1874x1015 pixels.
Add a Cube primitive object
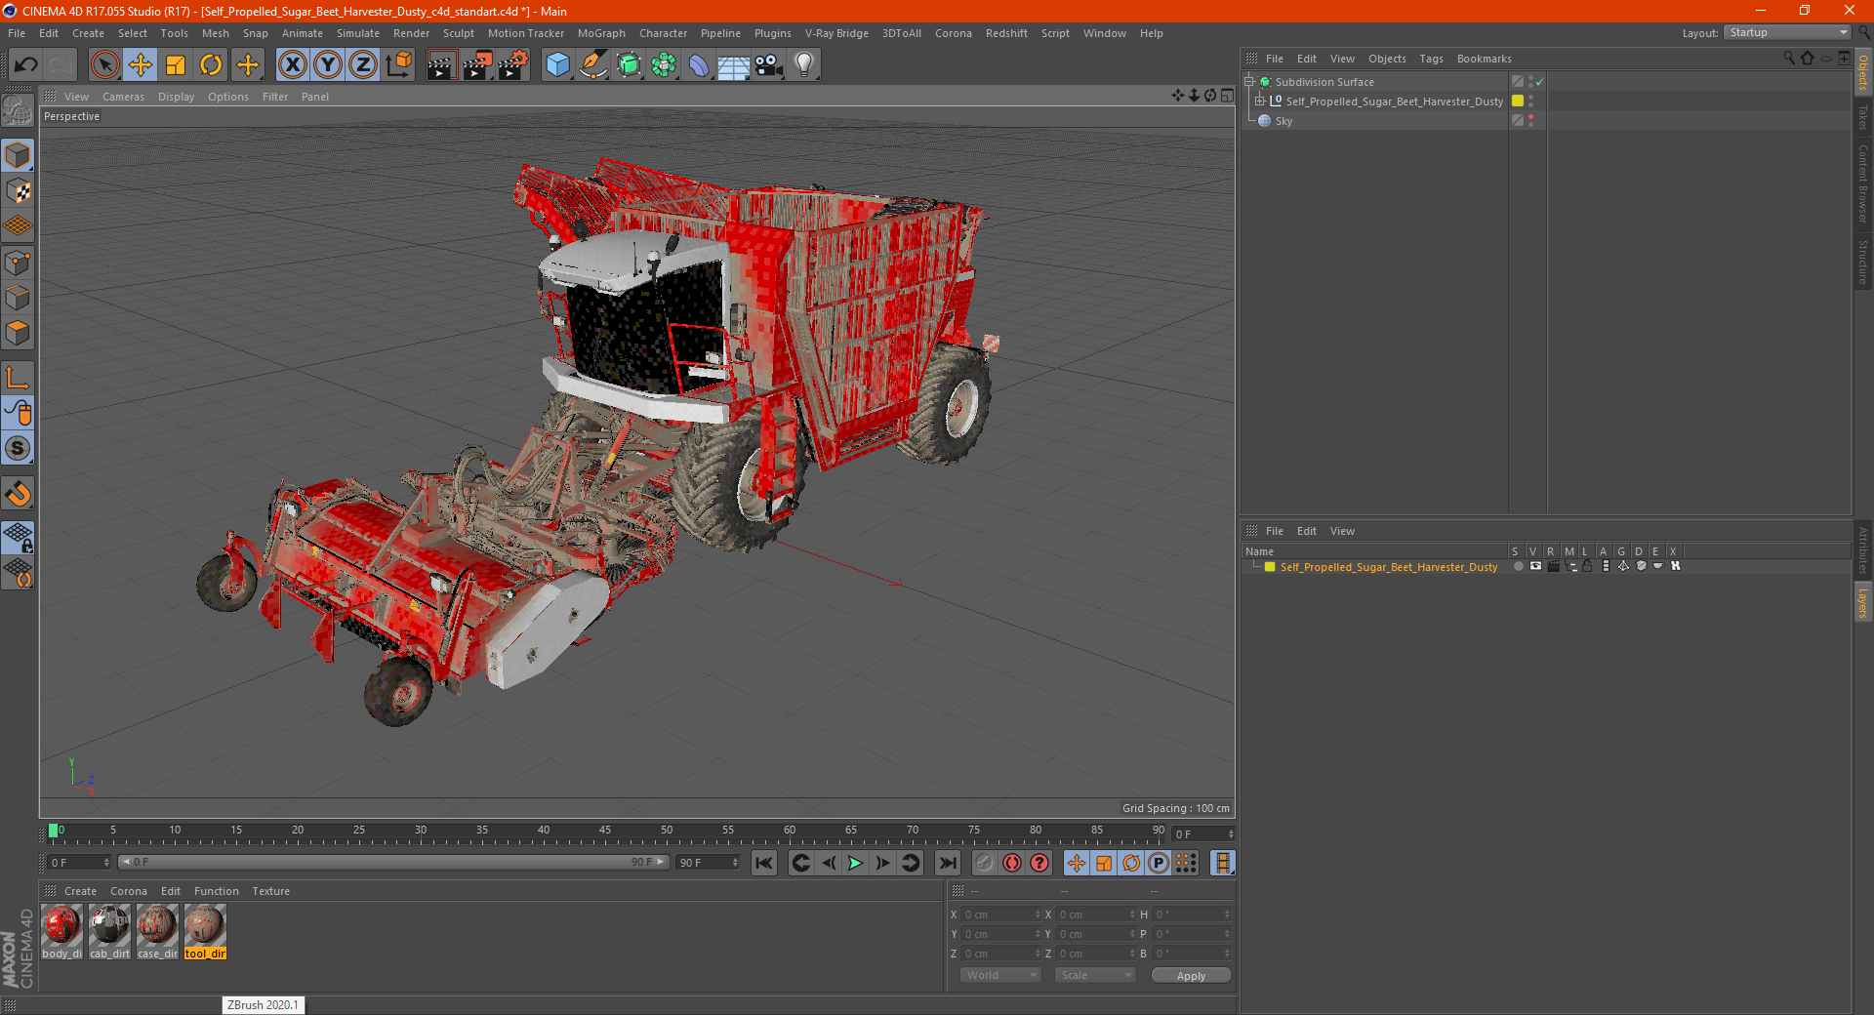pyautogui.click(x=557, y=65)
